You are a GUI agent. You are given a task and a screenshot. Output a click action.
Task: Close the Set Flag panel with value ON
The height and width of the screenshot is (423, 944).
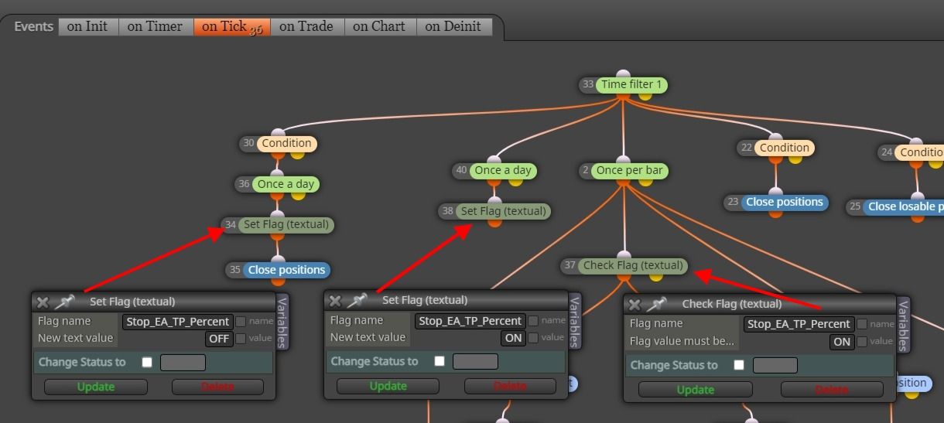tap(335, 301)
